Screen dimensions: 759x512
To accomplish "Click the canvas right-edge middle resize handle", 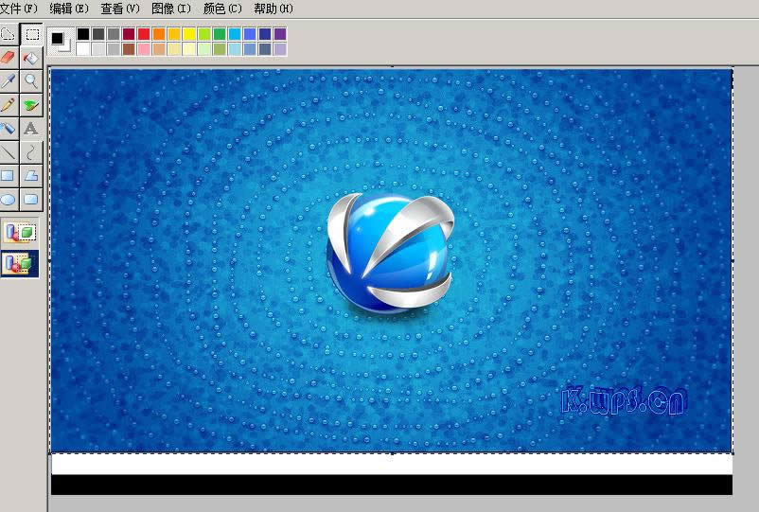I will point(733,261).
